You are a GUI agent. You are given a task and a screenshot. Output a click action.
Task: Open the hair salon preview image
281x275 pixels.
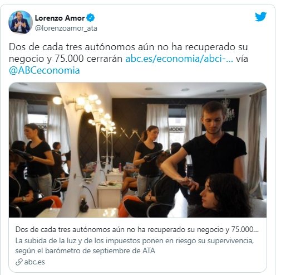tap(137, 150)
